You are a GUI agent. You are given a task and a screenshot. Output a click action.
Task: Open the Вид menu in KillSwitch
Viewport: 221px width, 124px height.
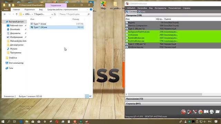(151, 8)
